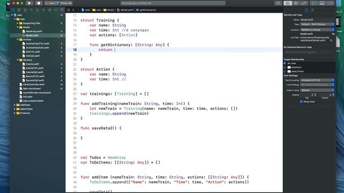Click 'func saveData2()' line in editor
The height and width of the screenshot is (193, 344).
[x=101, y=128]
